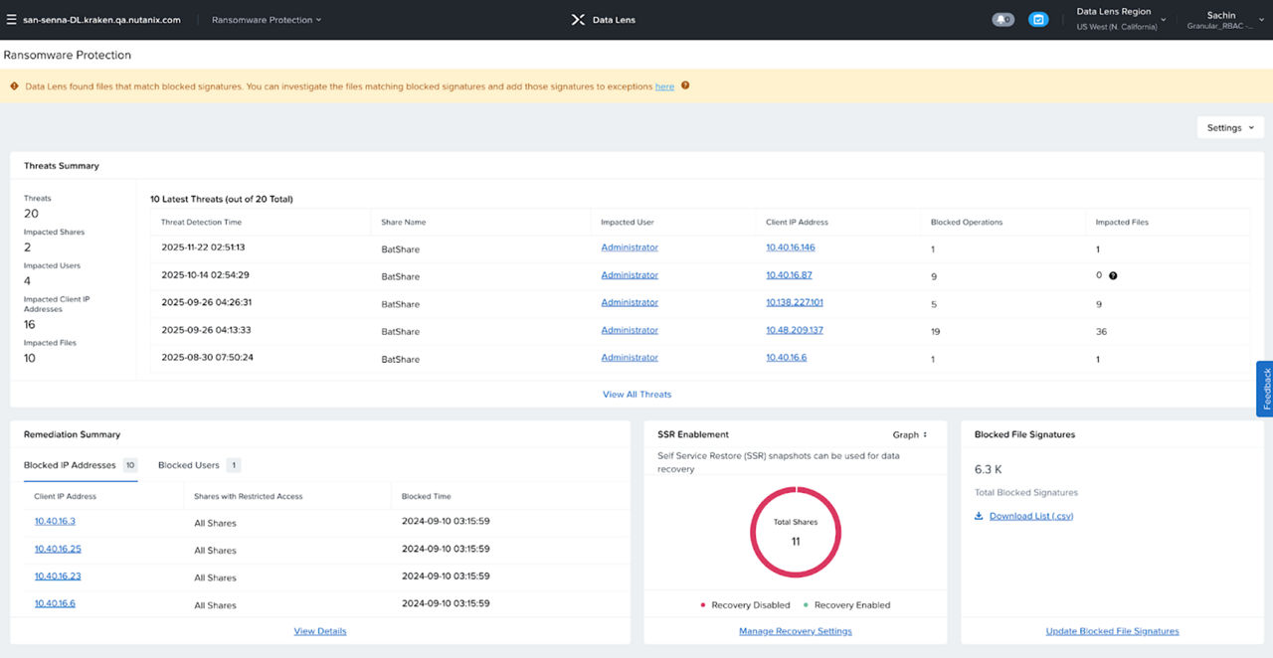1273x658 pixels.
Task: Click the blue tasks checklist icon
Action: pos(1038,20)
